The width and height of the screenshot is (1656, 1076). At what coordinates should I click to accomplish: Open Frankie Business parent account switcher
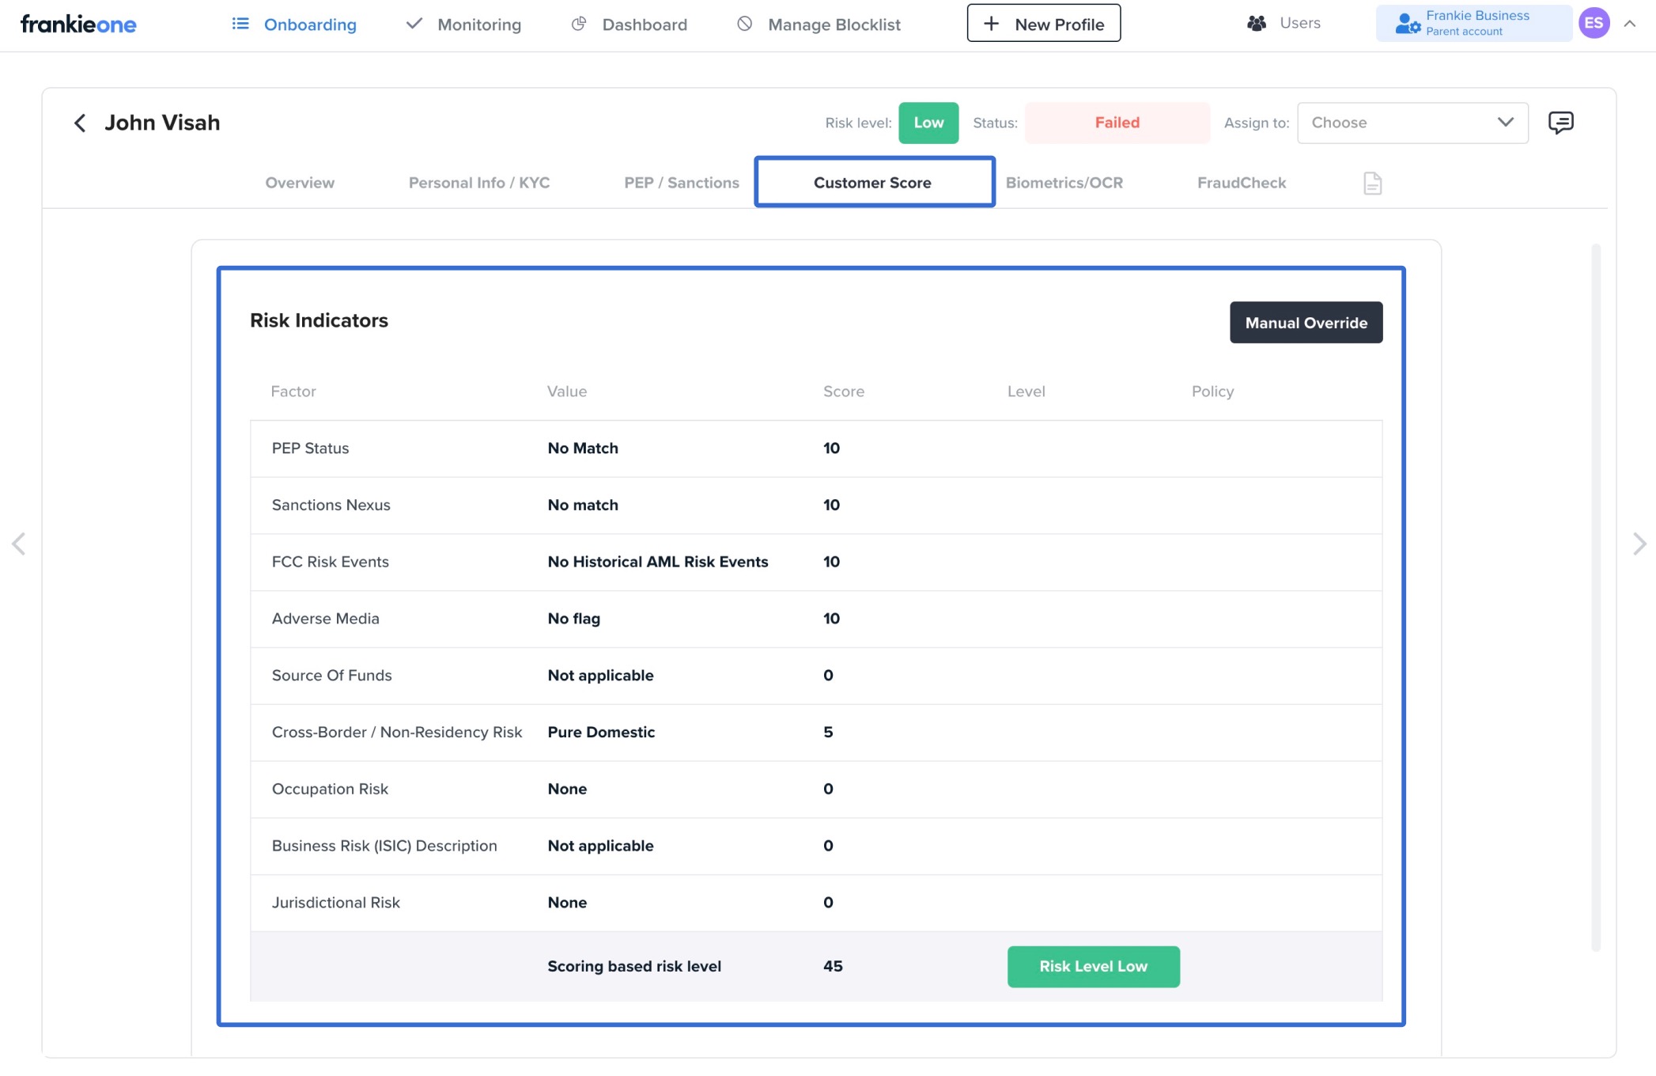tap(1473, 23)
